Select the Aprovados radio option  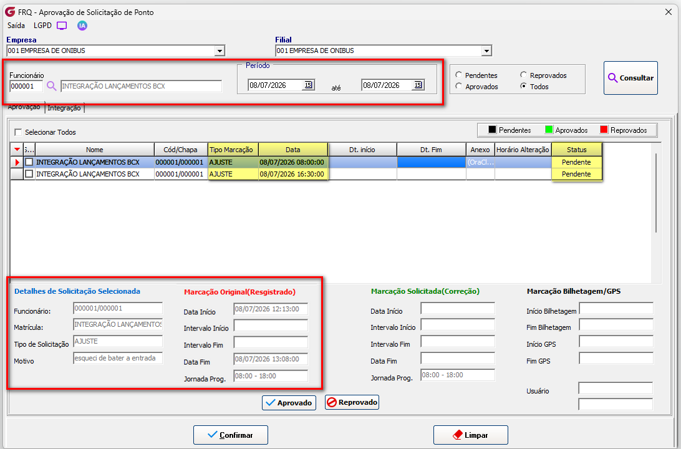[458, 87]
